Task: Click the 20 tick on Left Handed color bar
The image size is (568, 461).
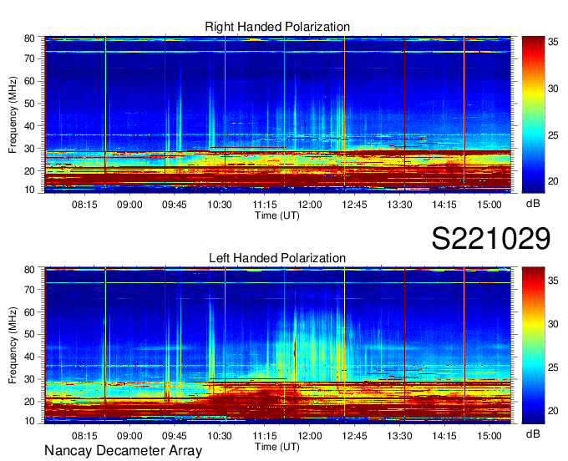Action: (553, 411)
